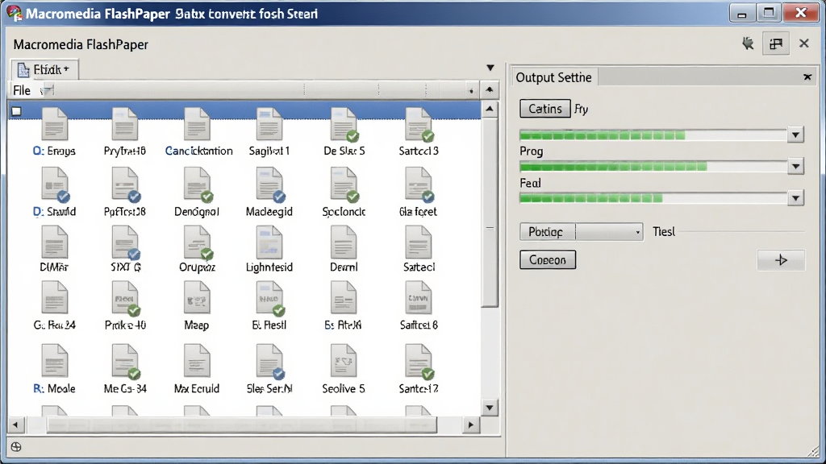Select the 'Q: Enays' file icon

pos(54,124)
